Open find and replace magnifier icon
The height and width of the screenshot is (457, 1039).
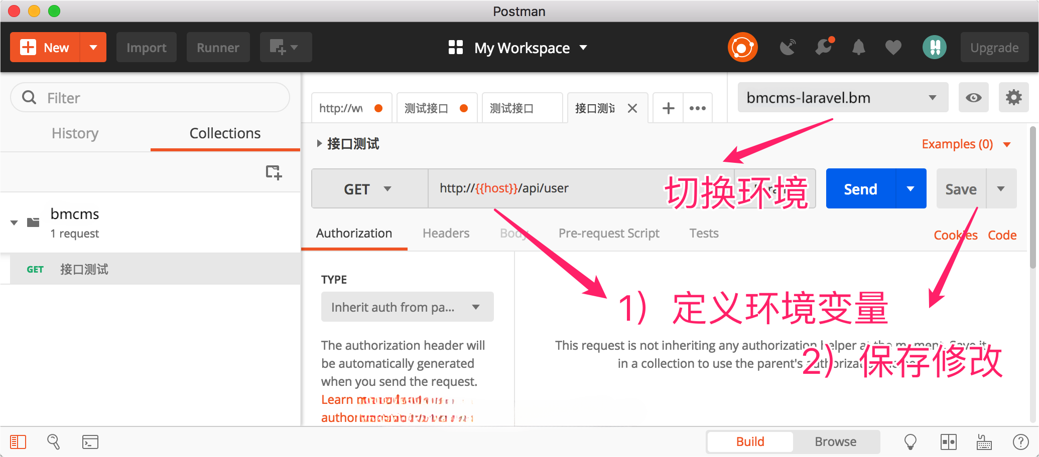pos(53,442)
